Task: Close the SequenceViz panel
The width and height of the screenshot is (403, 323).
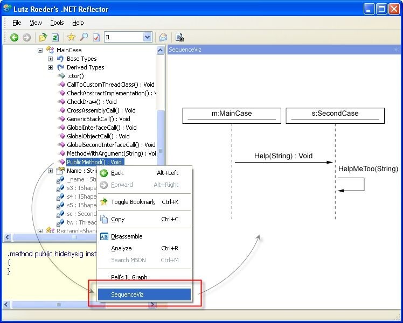Action: (x=396, y=50)
